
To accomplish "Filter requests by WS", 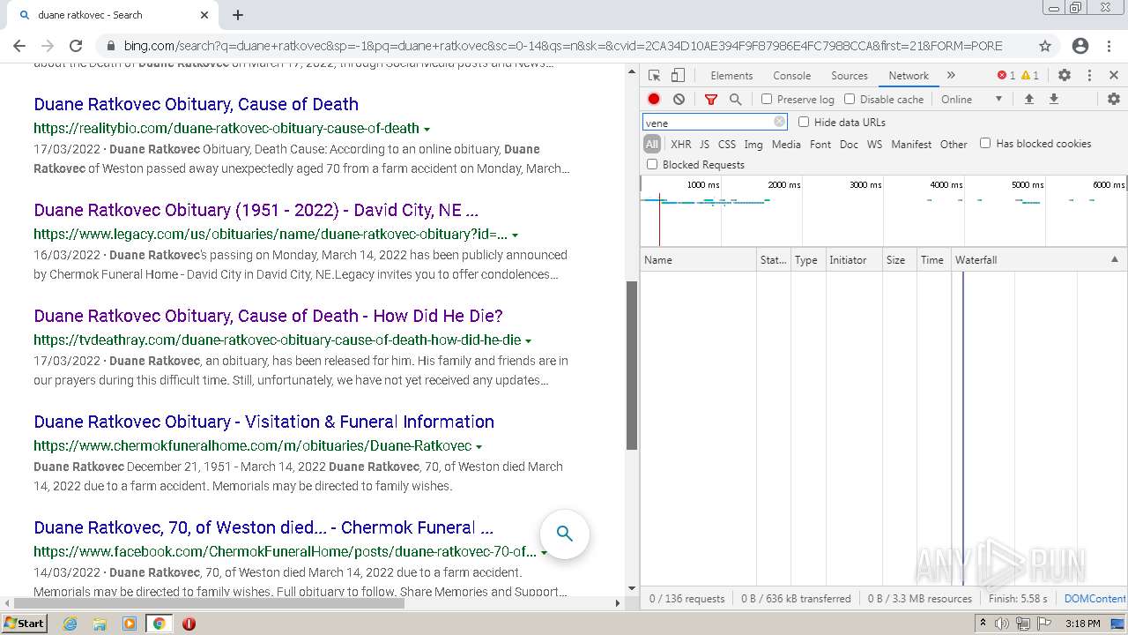I will [x=874, y=144].
